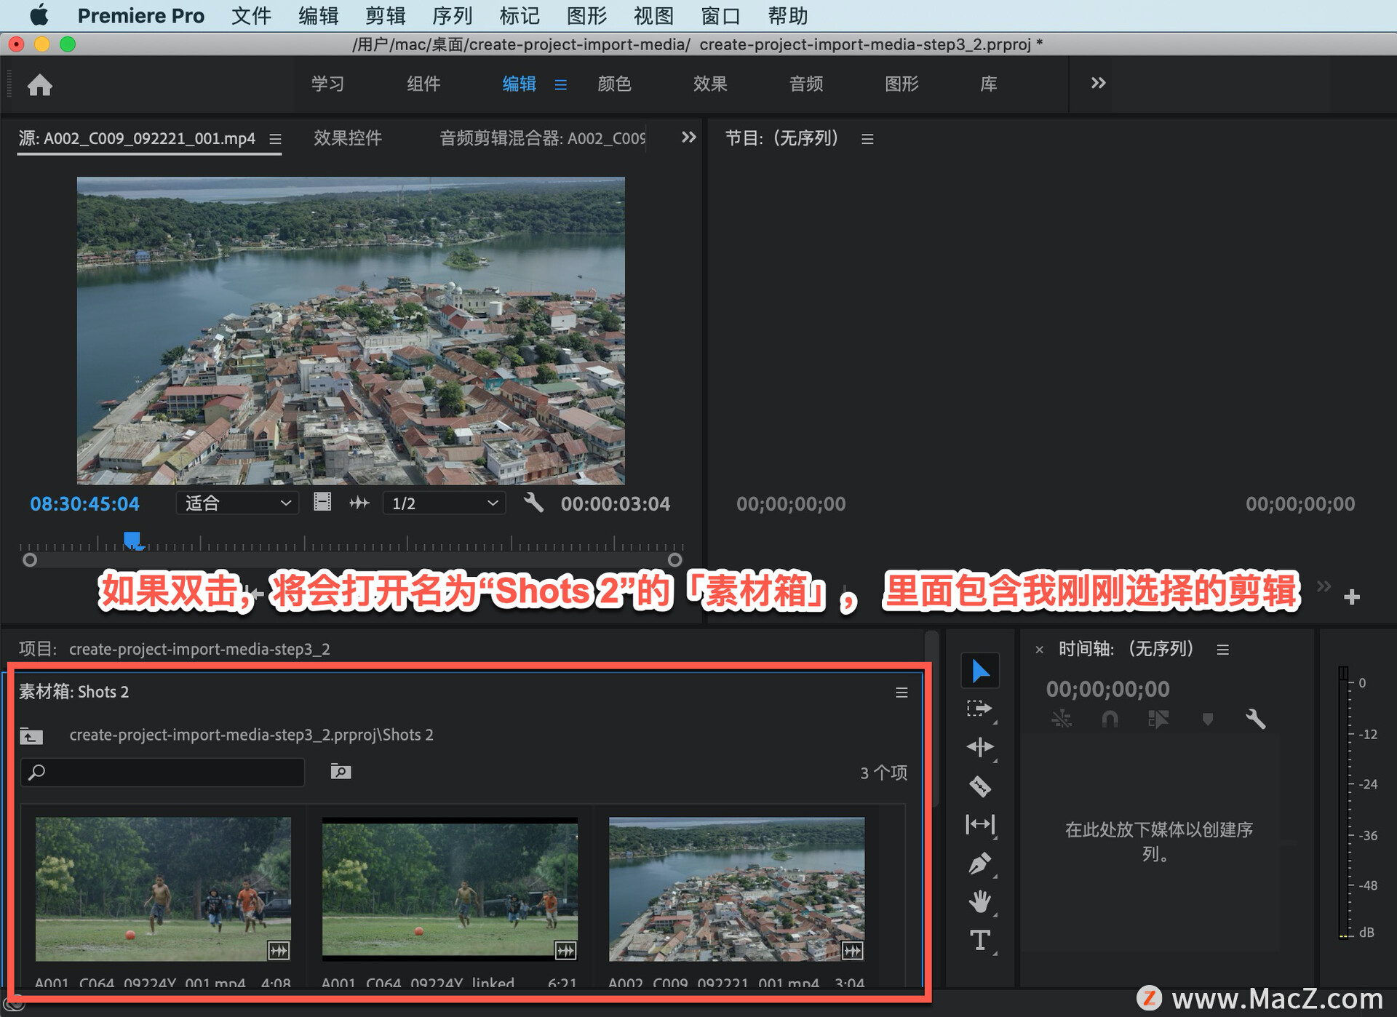This screenshot has width=1397, height=1017.
Task: Click left handle of source zoom bar
Action: click(x=30, y=559)
